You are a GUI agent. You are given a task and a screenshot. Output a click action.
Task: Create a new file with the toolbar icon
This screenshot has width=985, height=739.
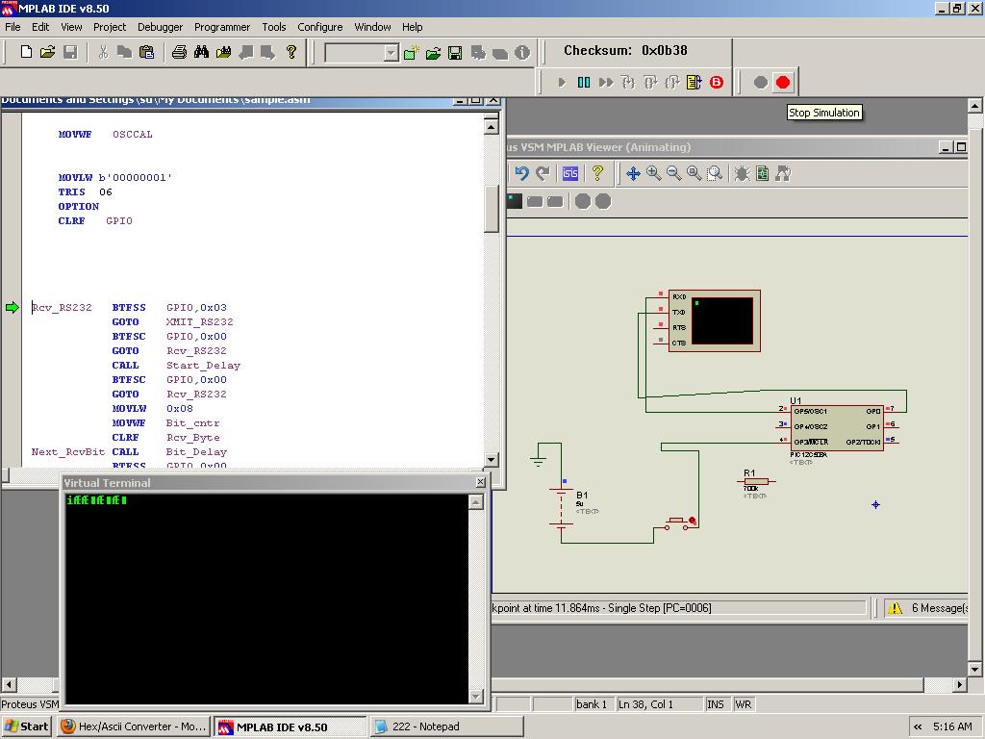tap(26, 52)
